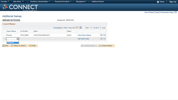Click the Type of Name column header
The image size is (178, 100).
(x=11, y=31)
